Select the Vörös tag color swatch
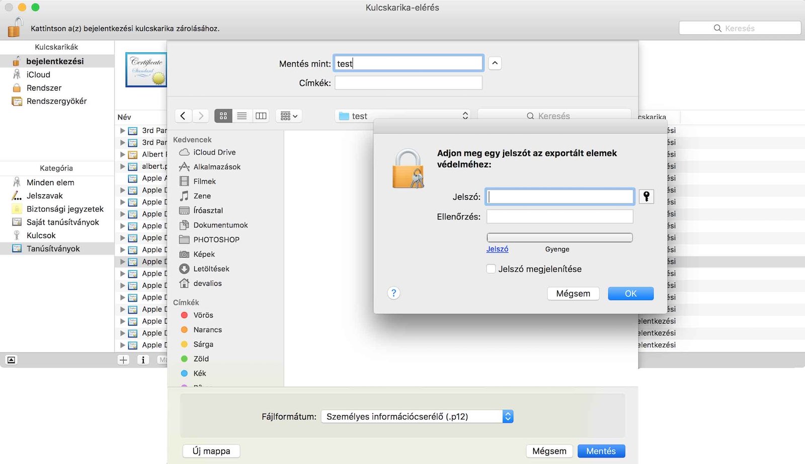805x464 pixels. click(x=183, y=315)
